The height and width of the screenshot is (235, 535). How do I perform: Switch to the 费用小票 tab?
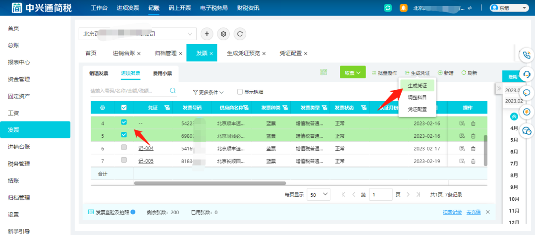click(162, 73)
